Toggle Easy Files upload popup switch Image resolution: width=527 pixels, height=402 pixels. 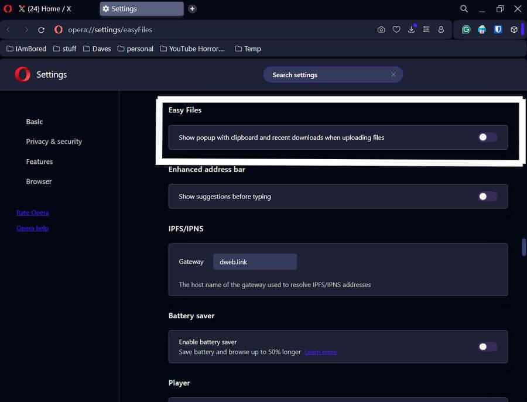(488, 137)
